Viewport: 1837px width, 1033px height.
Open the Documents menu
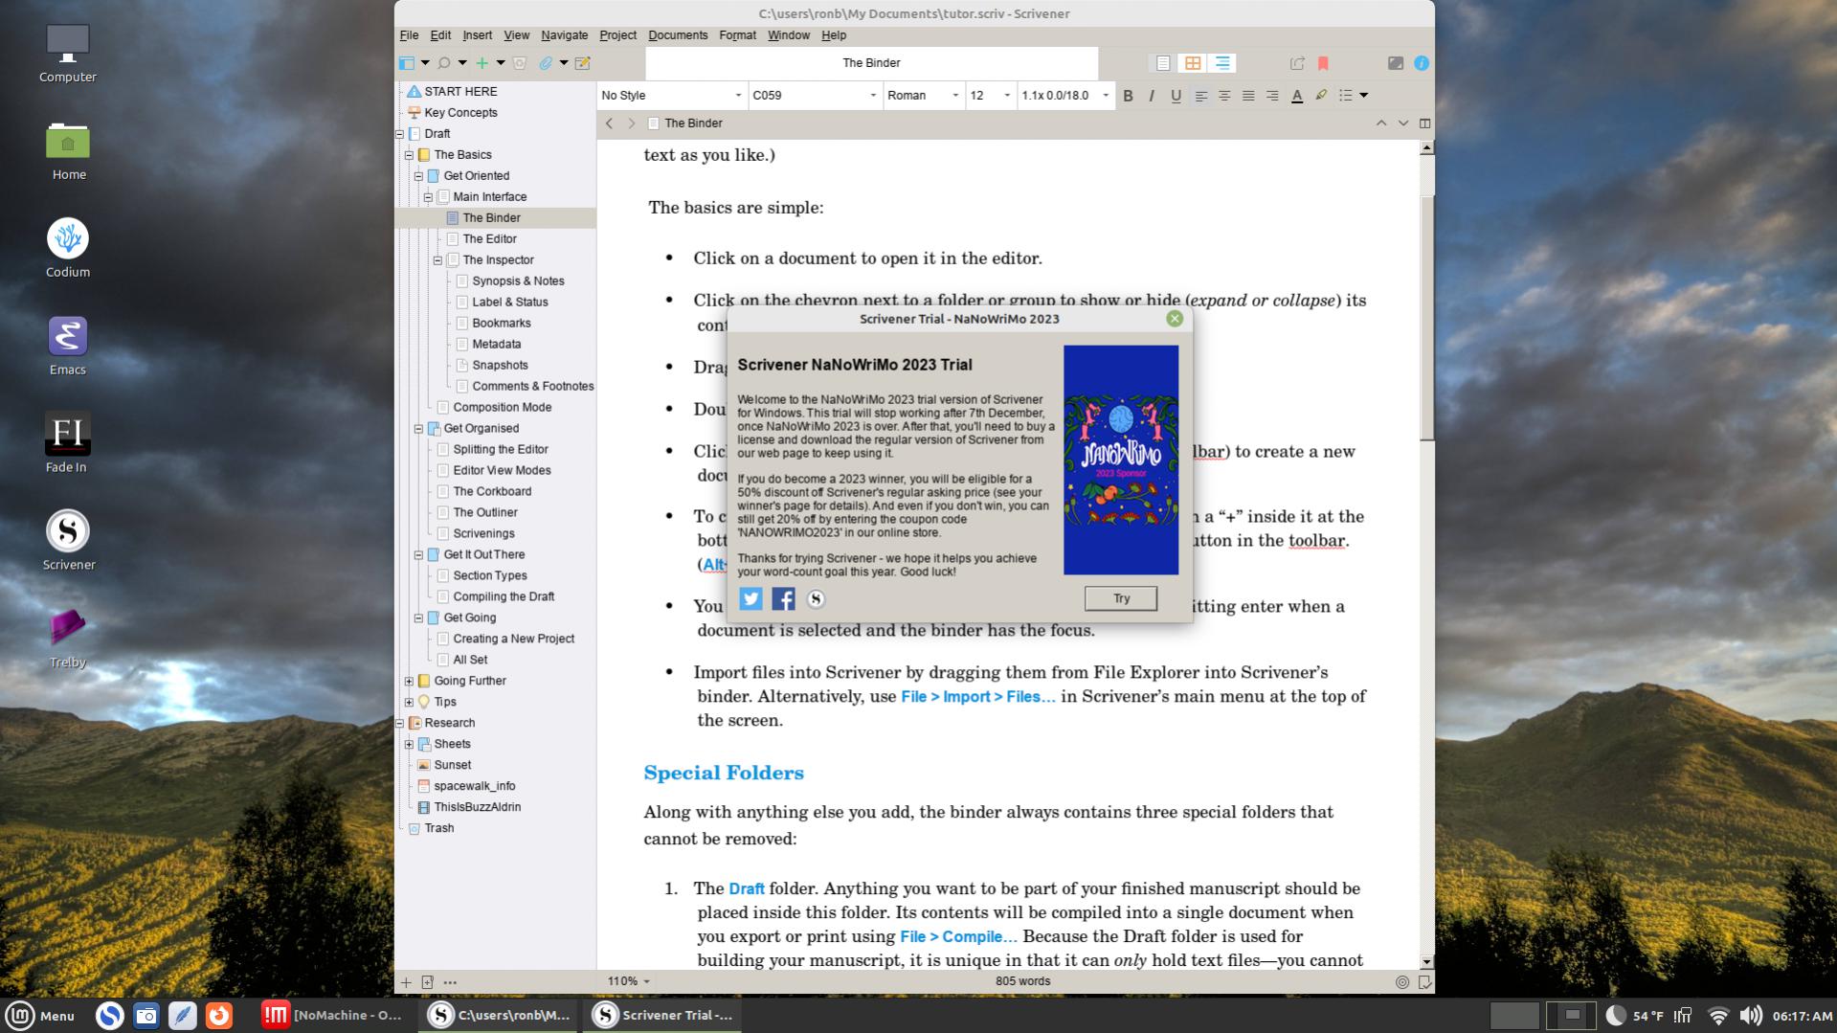click(x=678, y=35)
